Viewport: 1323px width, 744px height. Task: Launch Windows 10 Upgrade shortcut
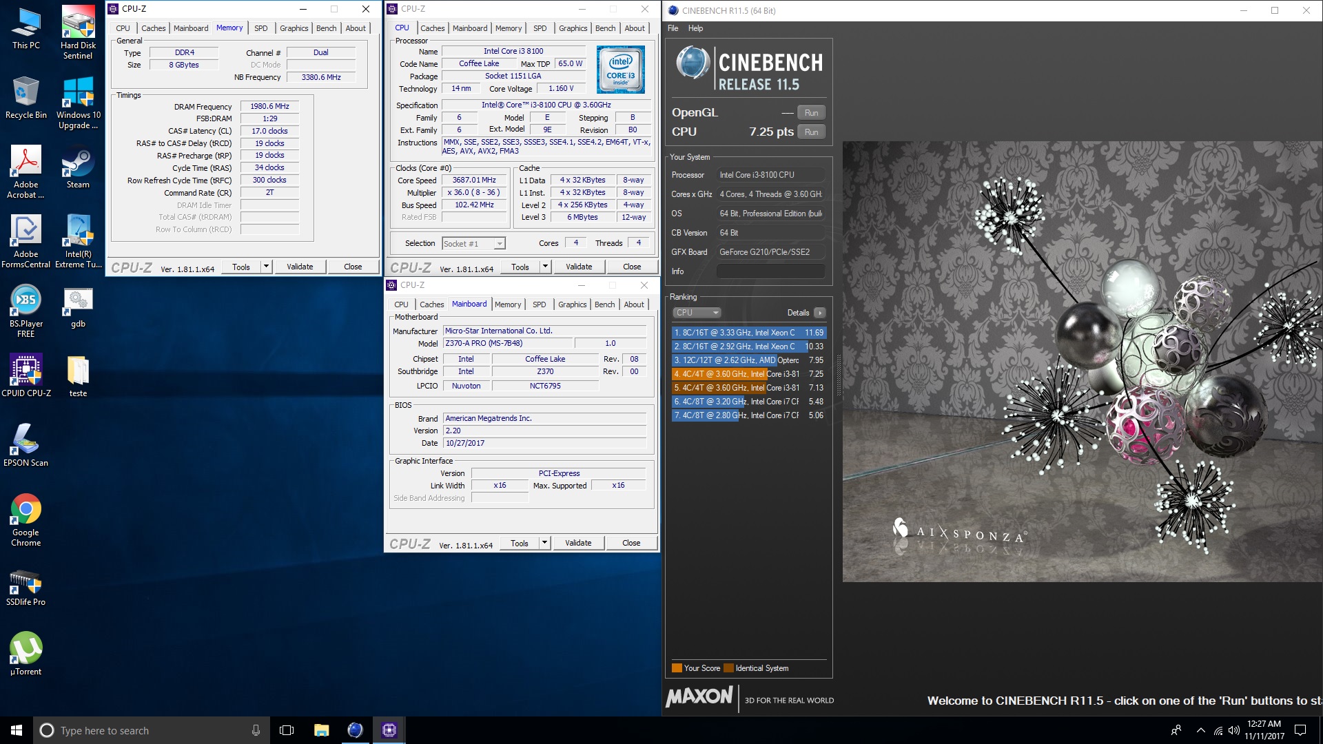78,103
